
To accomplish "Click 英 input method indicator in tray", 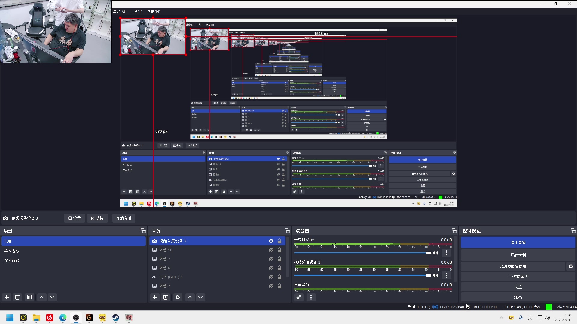I will coord(530,318).
